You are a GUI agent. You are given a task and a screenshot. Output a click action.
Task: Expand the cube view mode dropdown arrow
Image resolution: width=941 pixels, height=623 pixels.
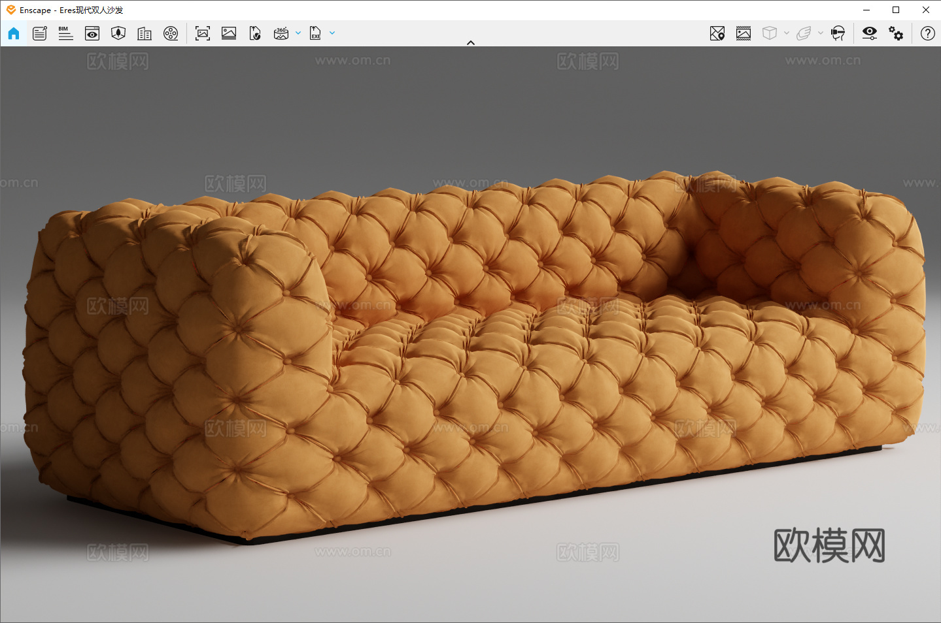pos(787,33)
